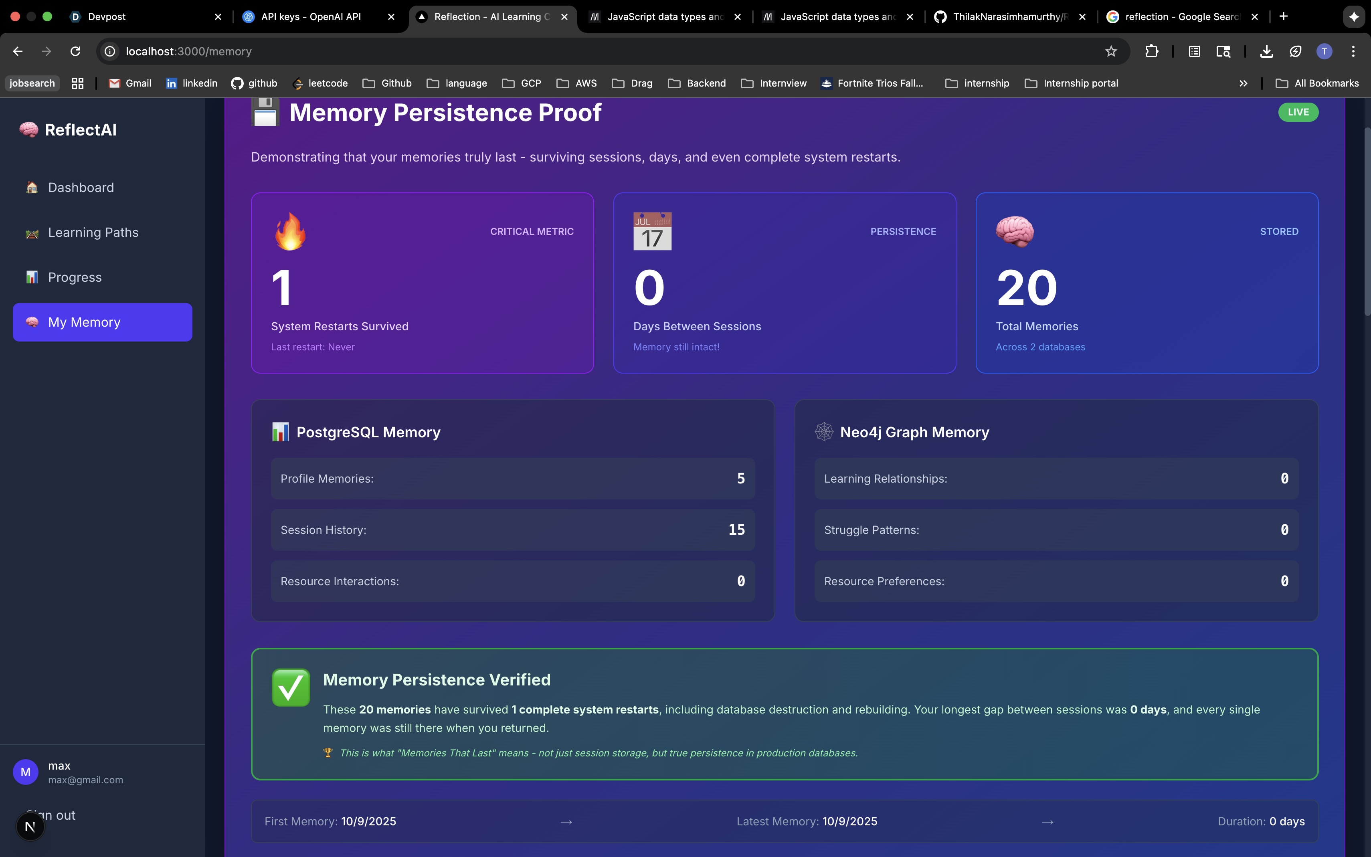Click the downloads icon in toolbar
Image resolution: width=1371 pixels, height=857 pixels.
[x=1266, y=52]
